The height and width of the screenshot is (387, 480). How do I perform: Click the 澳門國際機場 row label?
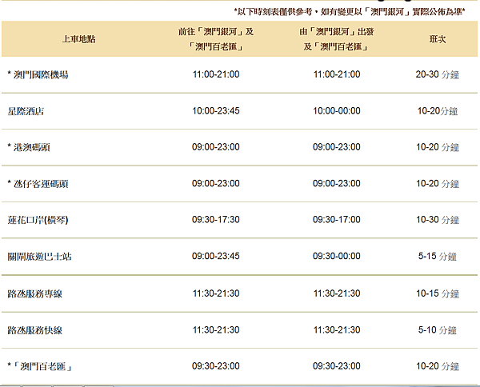[38, 74]
